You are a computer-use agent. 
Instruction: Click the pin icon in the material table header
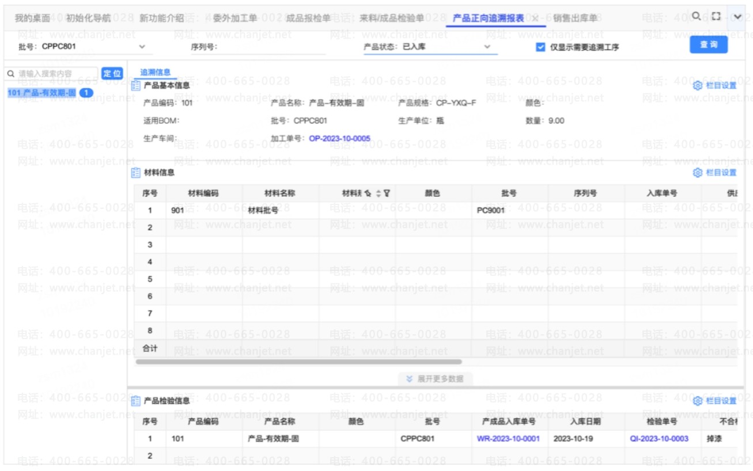click(x=368, y=193)
